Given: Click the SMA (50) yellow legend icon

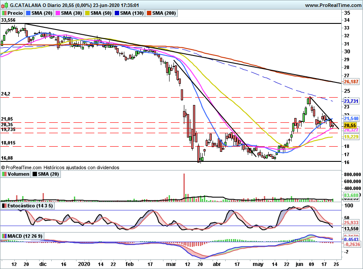Looking at the screenshot, I should point(87,13).
